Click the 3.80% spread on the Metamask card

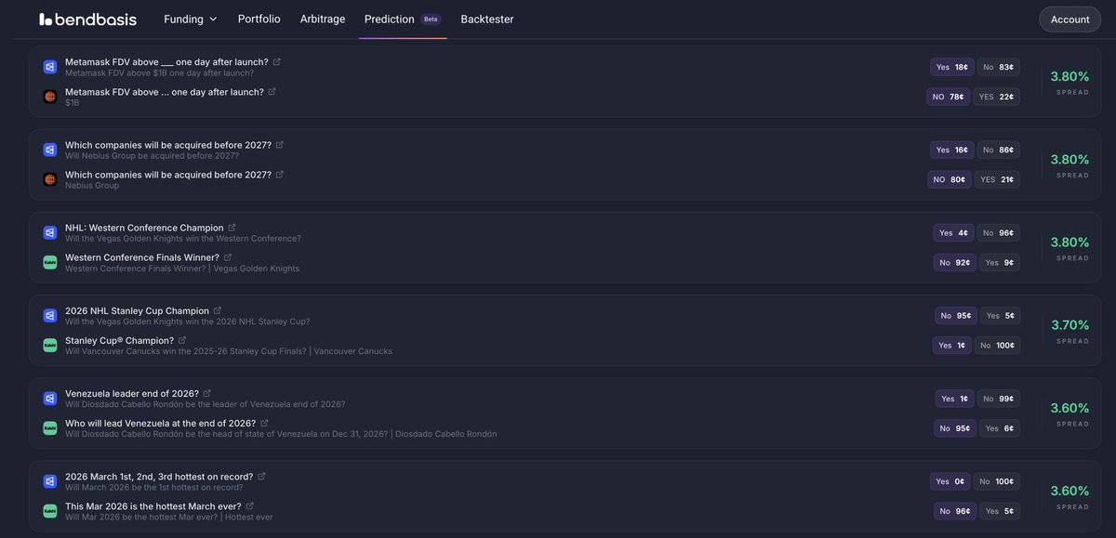pyautogui.click(x=1069, y=76)
